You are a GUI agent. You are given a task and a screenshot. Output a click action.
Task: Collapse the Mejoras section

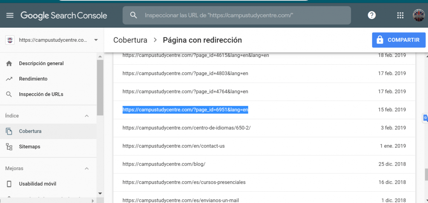[x=87, y=169]
